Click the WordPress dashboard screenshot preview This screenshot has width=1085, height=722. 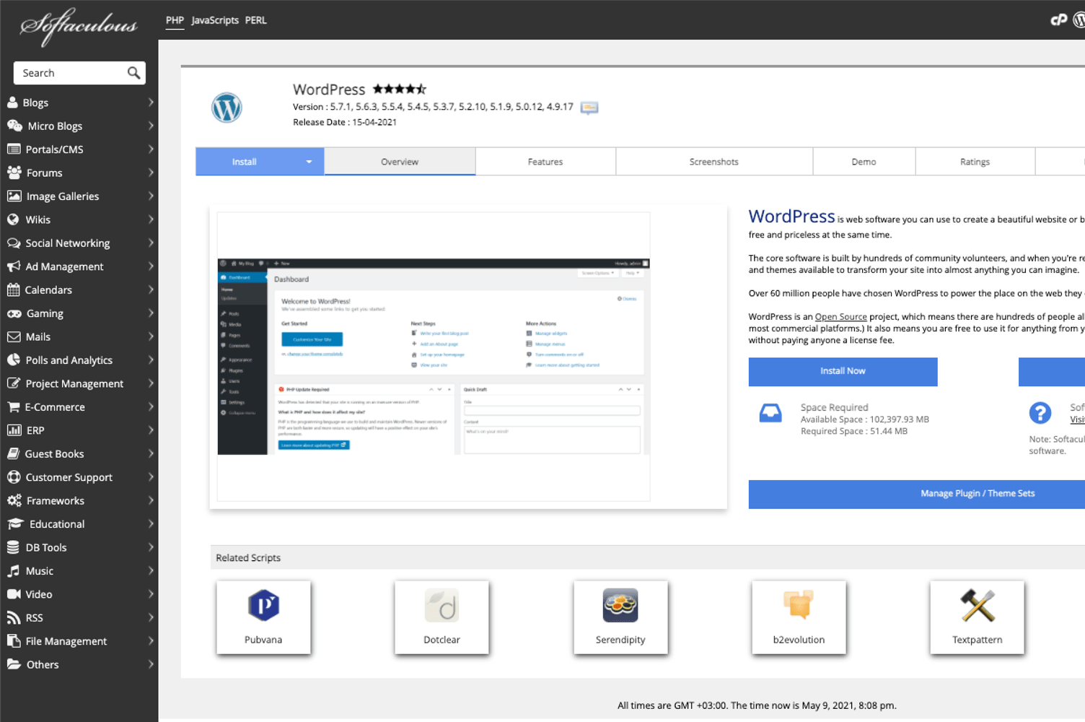pyautogui.click(x=434, y=357)
